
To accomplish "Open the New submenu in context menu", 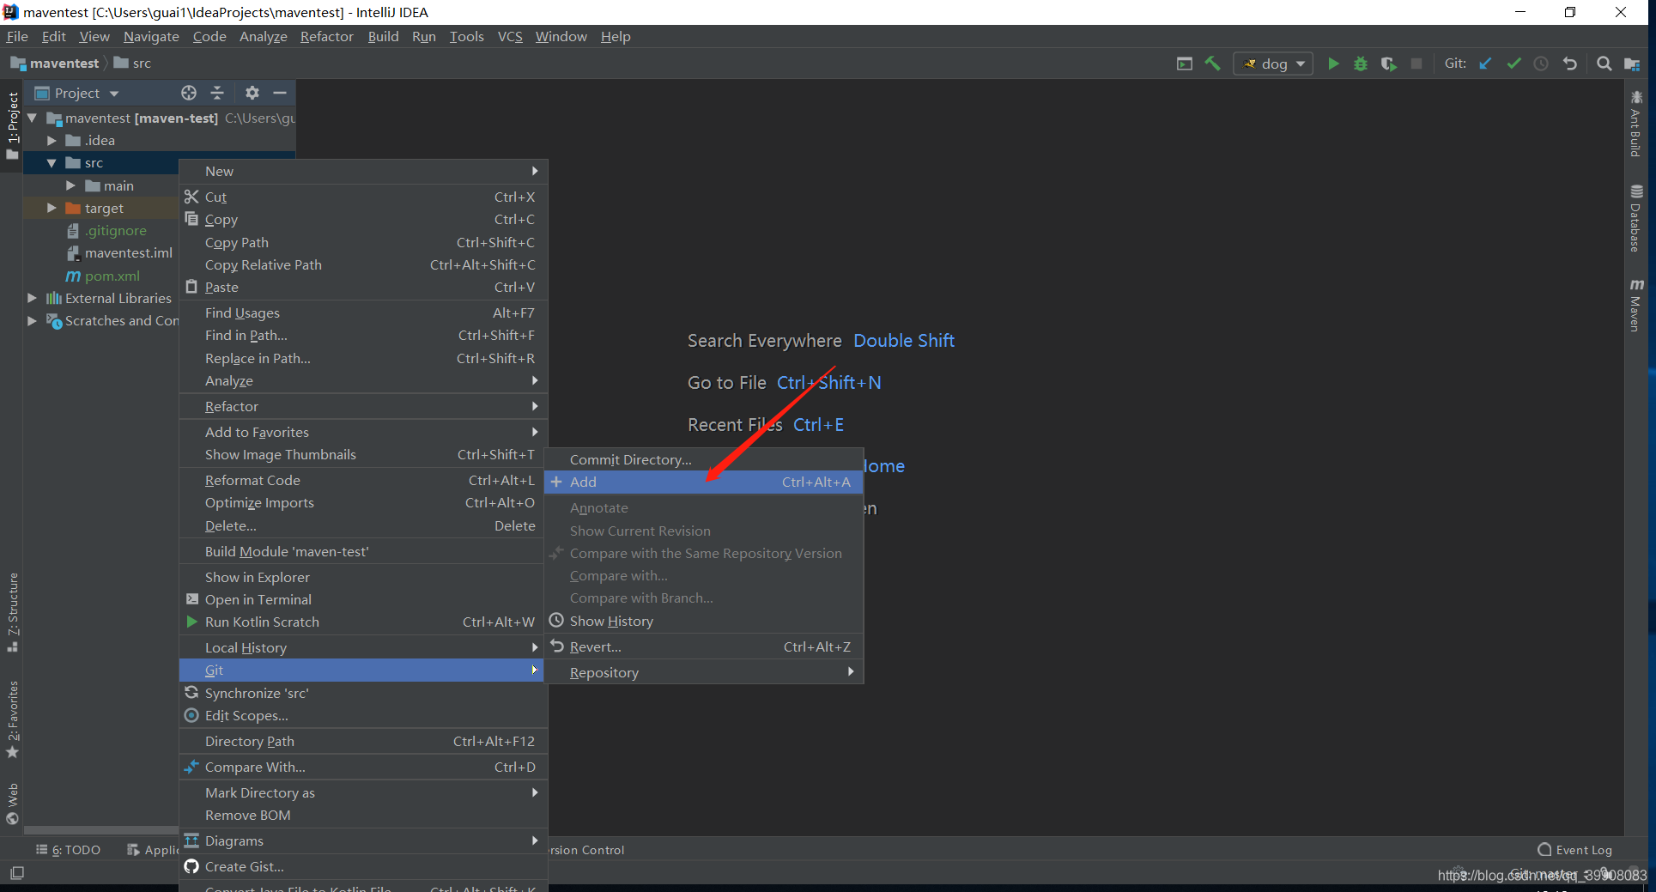I will pyautogui.click(x=362, y=171).
